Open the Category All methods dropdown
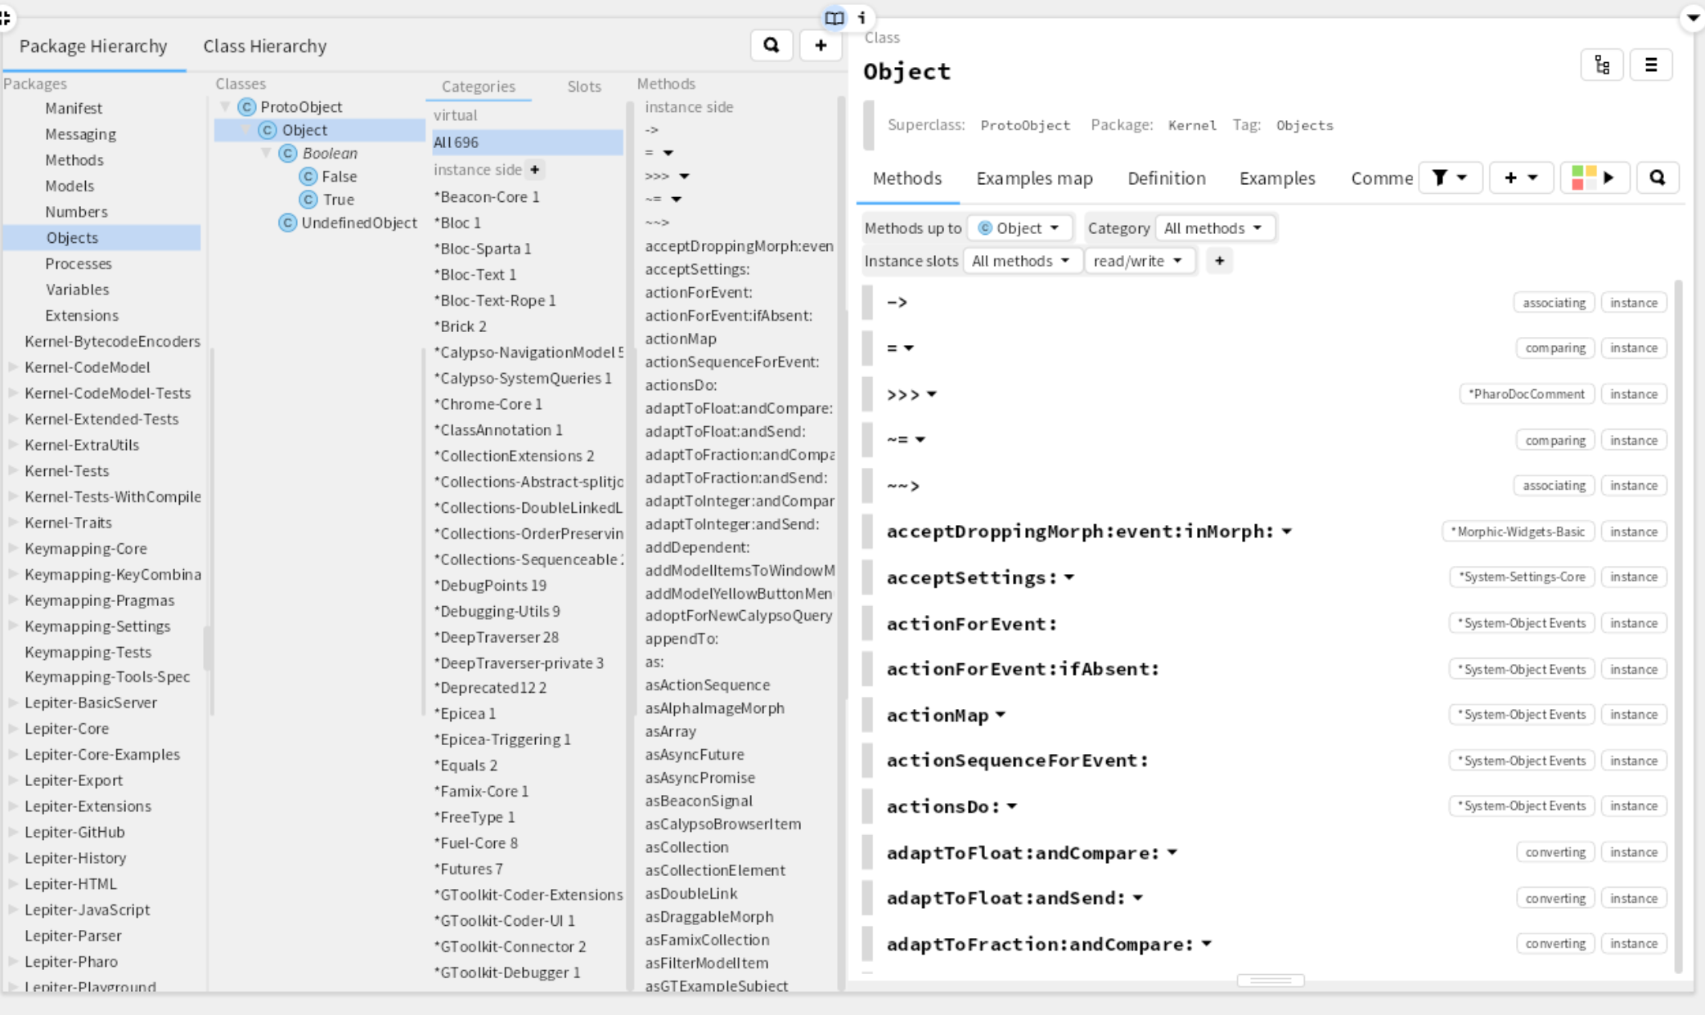 (1214, 228)
